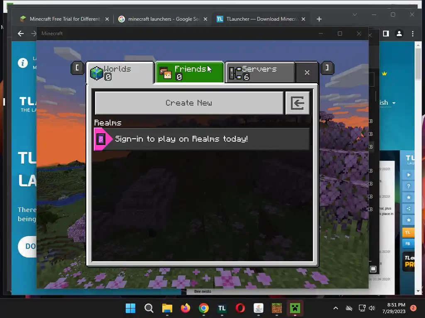Show hidden system tray icons
This screenshot has height=318, width=425.
tap(335, 308)
